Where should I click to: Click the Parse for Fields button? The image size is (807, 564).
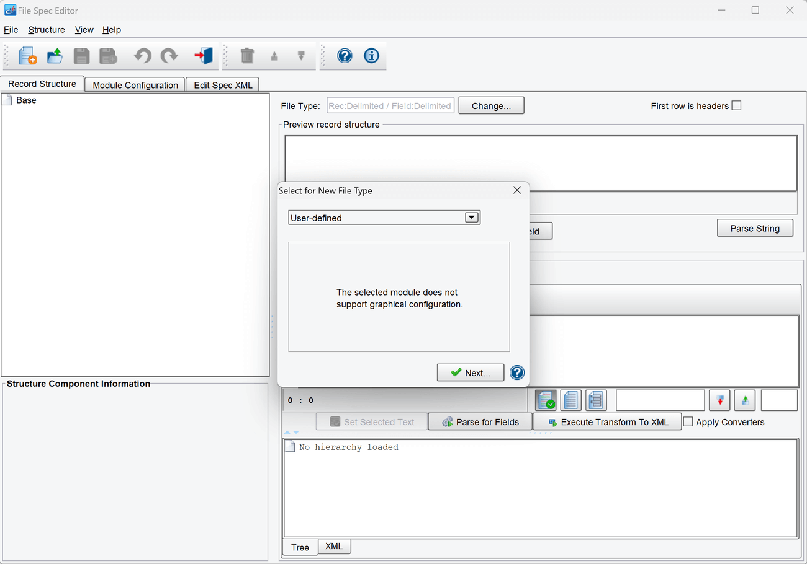click(480, 421)
